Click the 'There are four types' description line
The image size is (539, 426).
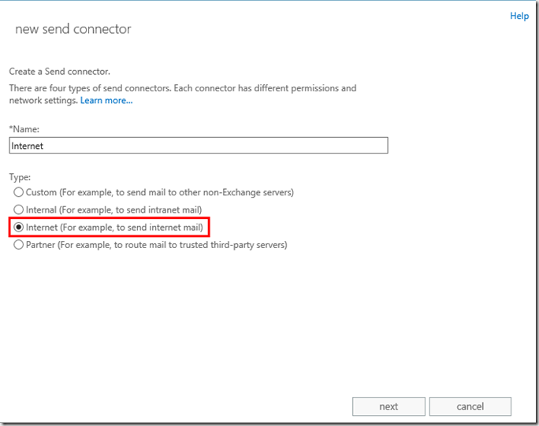(x=182, y=88)
